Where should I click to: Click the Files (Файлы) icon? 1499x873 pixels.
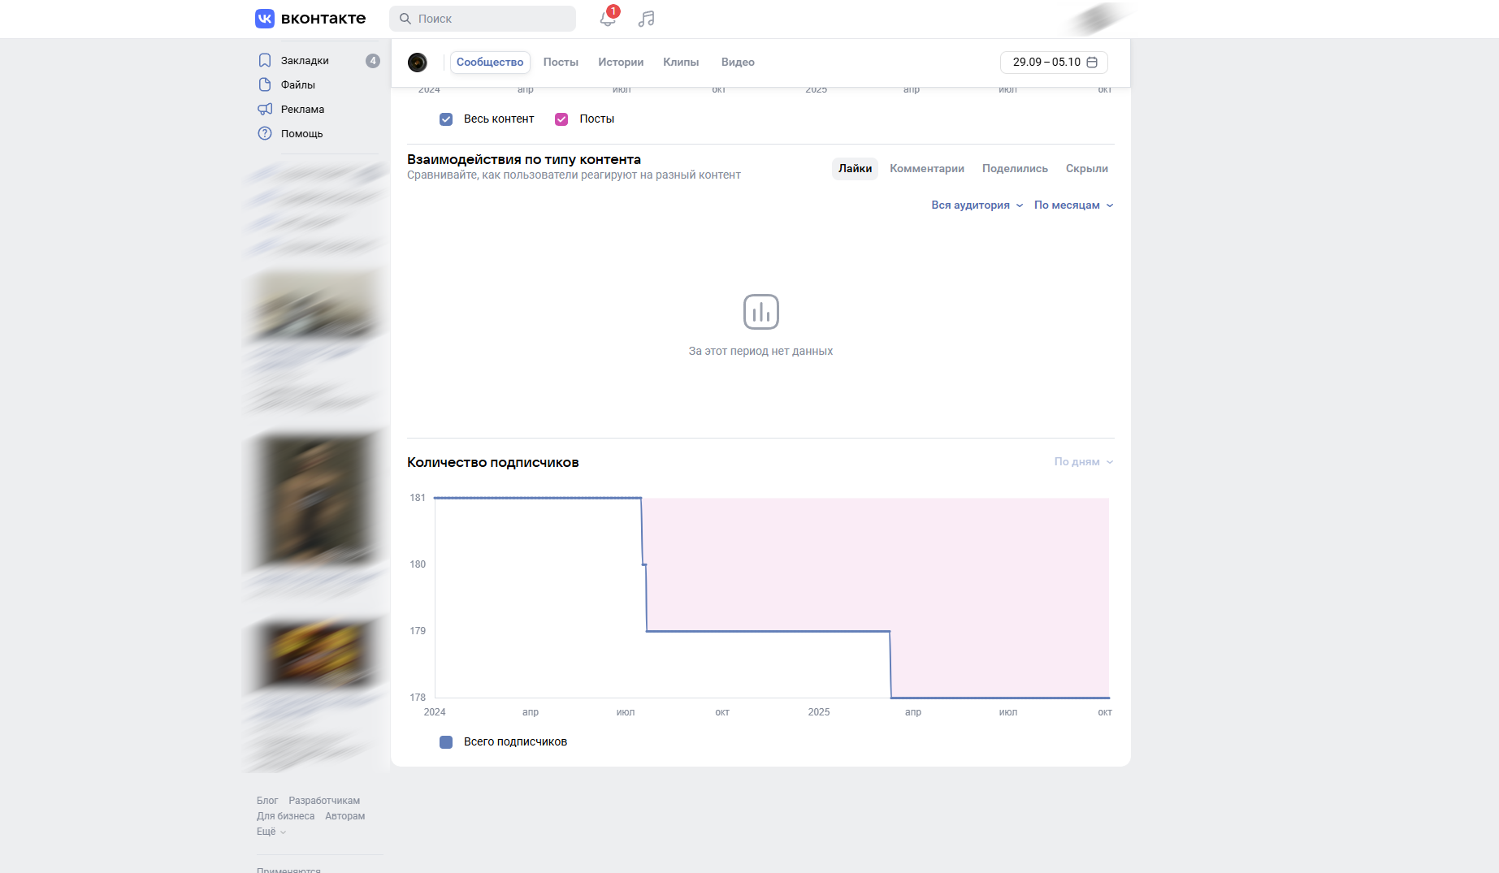(x=265, y=85)
